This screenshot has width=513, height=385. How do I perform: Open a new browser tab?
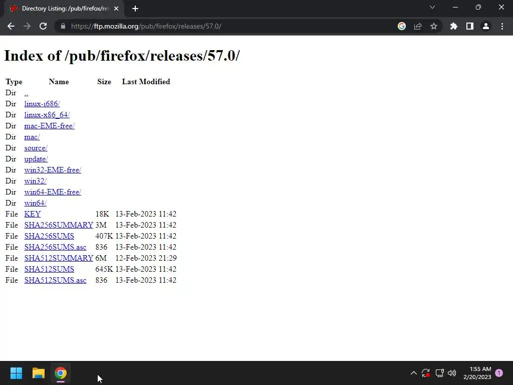click(135, 9)
